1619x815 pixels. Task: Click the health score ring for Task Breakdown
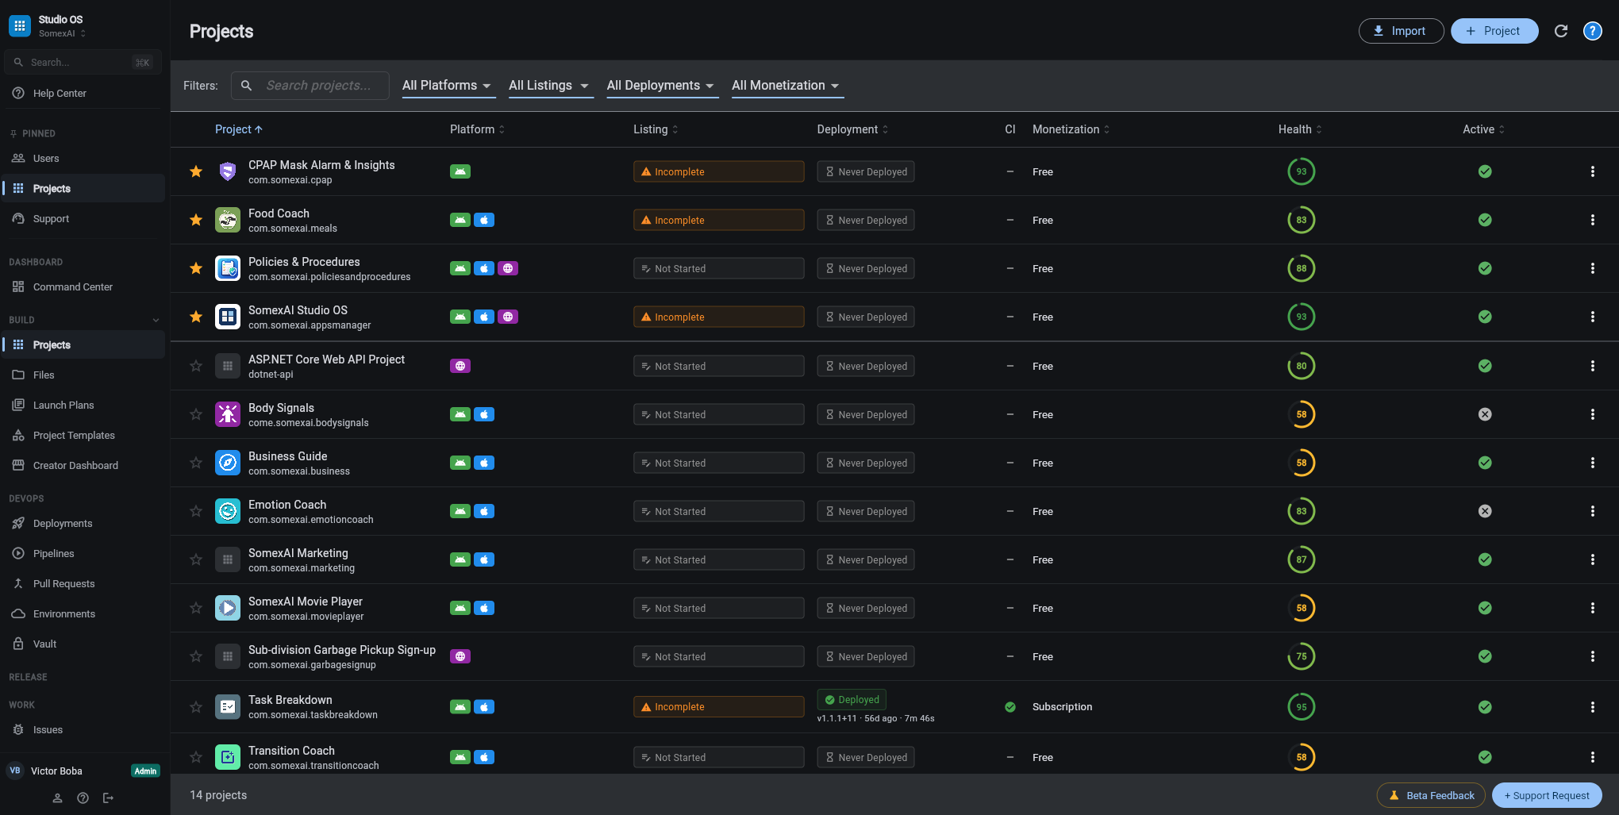[1301, 706]
